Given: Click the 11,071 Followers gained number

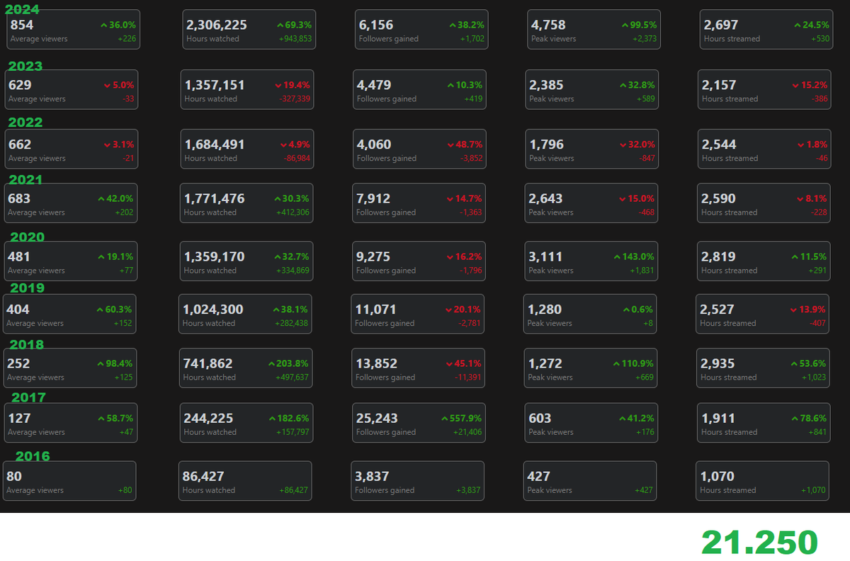Looking at the screenshot, I should 375,310.
